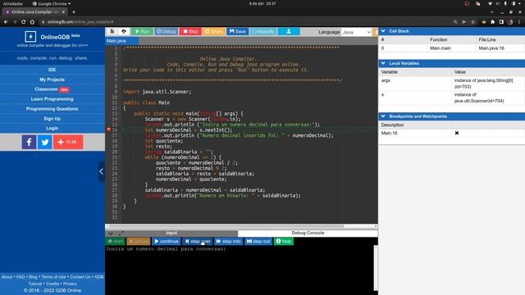The width and height of the screenshot is (525, 295).
Task: Stop the running program
Action: click(190, 31)
